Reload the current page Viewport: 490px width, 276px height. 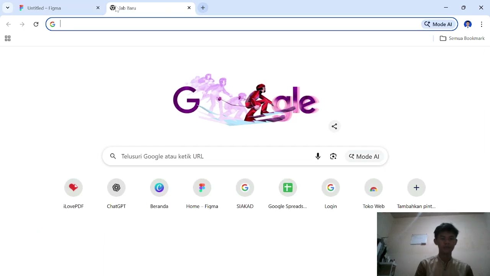(x=36, y=24)
